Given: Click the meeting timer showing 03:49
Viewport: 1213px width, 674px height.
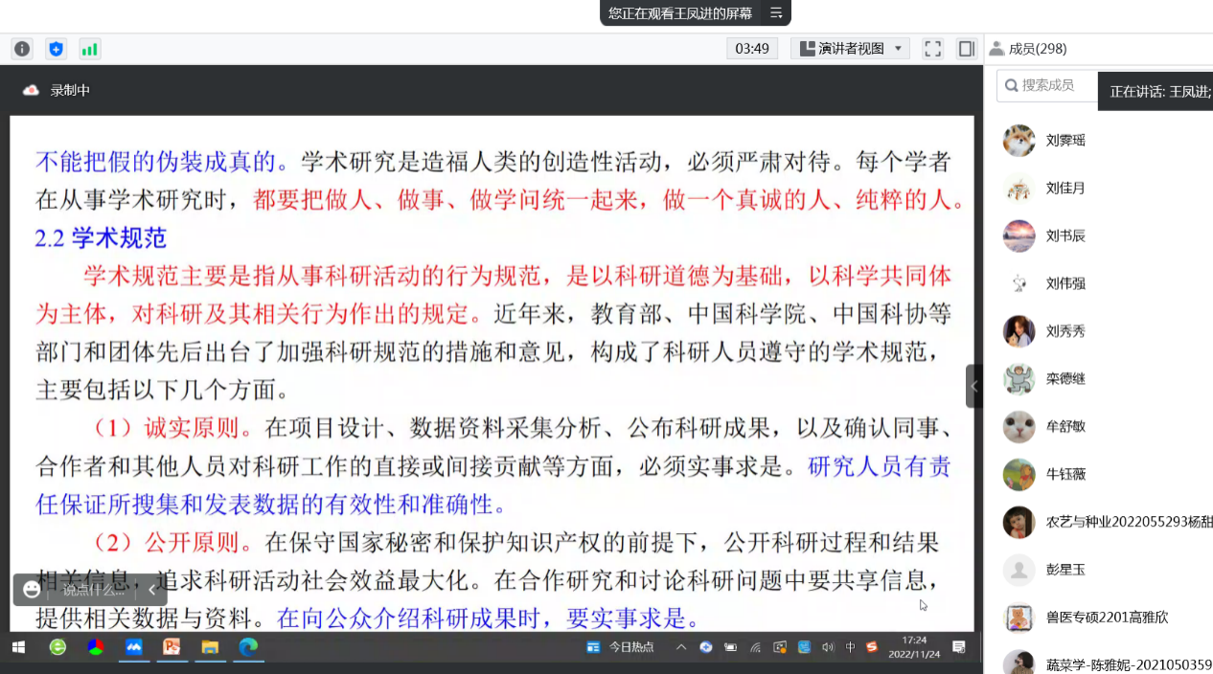Looking at the screenshot, I should click(x=751, y=48).
